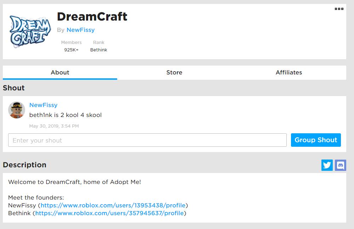Open the group's Twitter link icon
Screen dimensions: 354x229
[327, 165]
